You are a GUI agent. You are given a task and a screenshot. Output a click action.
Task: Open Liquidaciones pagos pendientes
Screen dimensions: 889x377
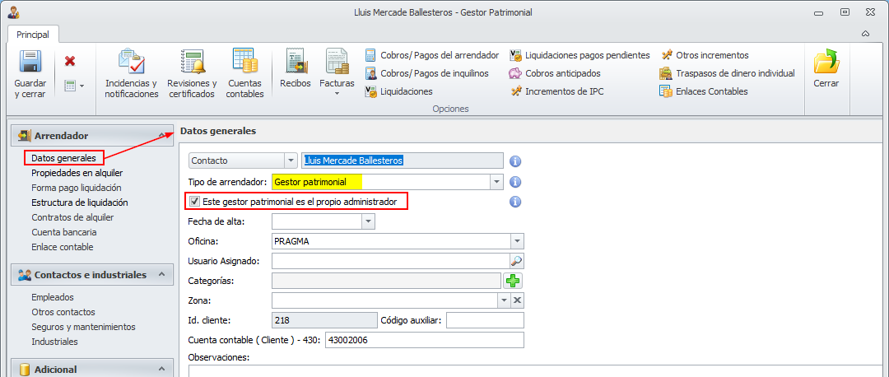pos(579,55)
